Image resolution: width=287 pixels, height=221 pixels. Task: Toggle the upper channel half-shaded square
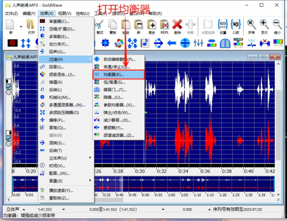8,81
